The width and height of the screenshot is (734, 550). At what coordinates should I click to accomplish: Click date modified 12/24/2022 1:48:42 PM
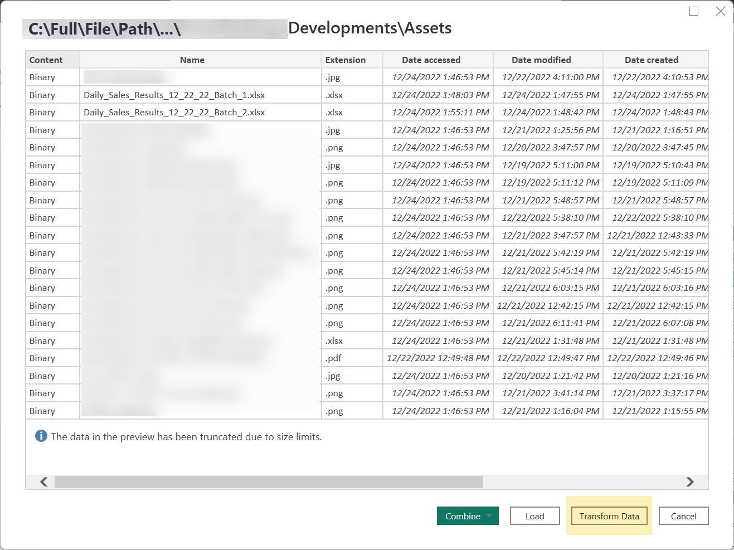click(x=551, y=112)
